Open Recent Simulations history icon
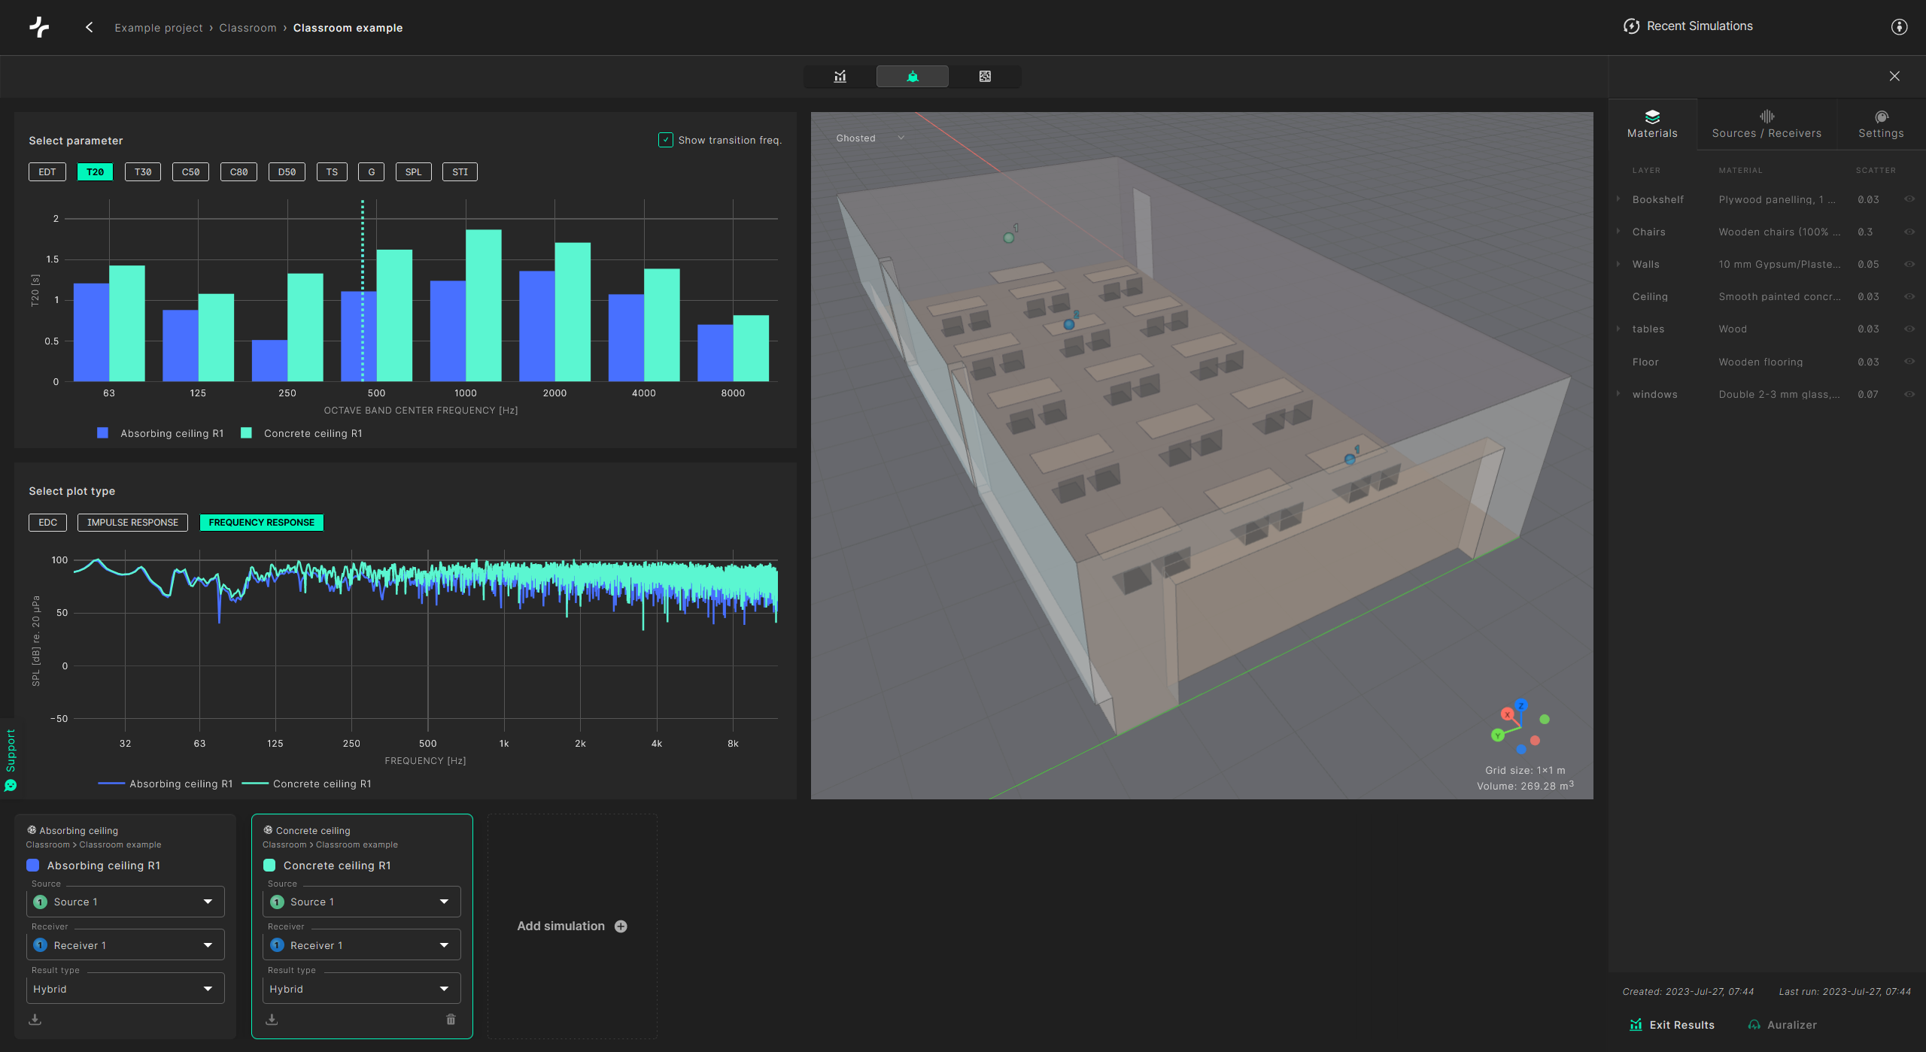The image size is (1926, 1052). click(1631, 26)
